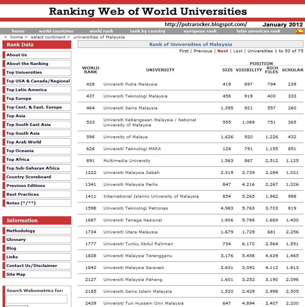Viewport: 305px width, 307px height.
Task: Open Best Practices sidebar link
Action: tap(37, 194)
